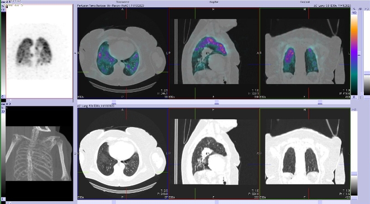Click the SPECT color scale bar

pos(354,55)
